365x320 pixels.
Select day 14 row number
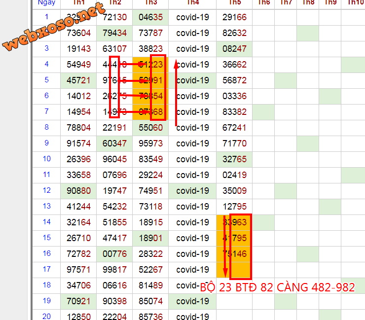(x=47, y=222)
